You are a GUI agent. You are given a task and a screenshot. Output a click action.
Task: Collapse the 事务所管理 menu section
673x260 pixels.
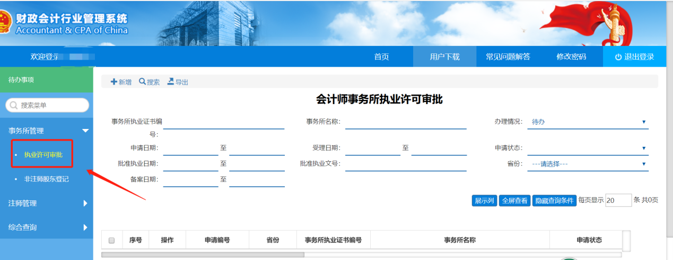click(x=85, y=131)
